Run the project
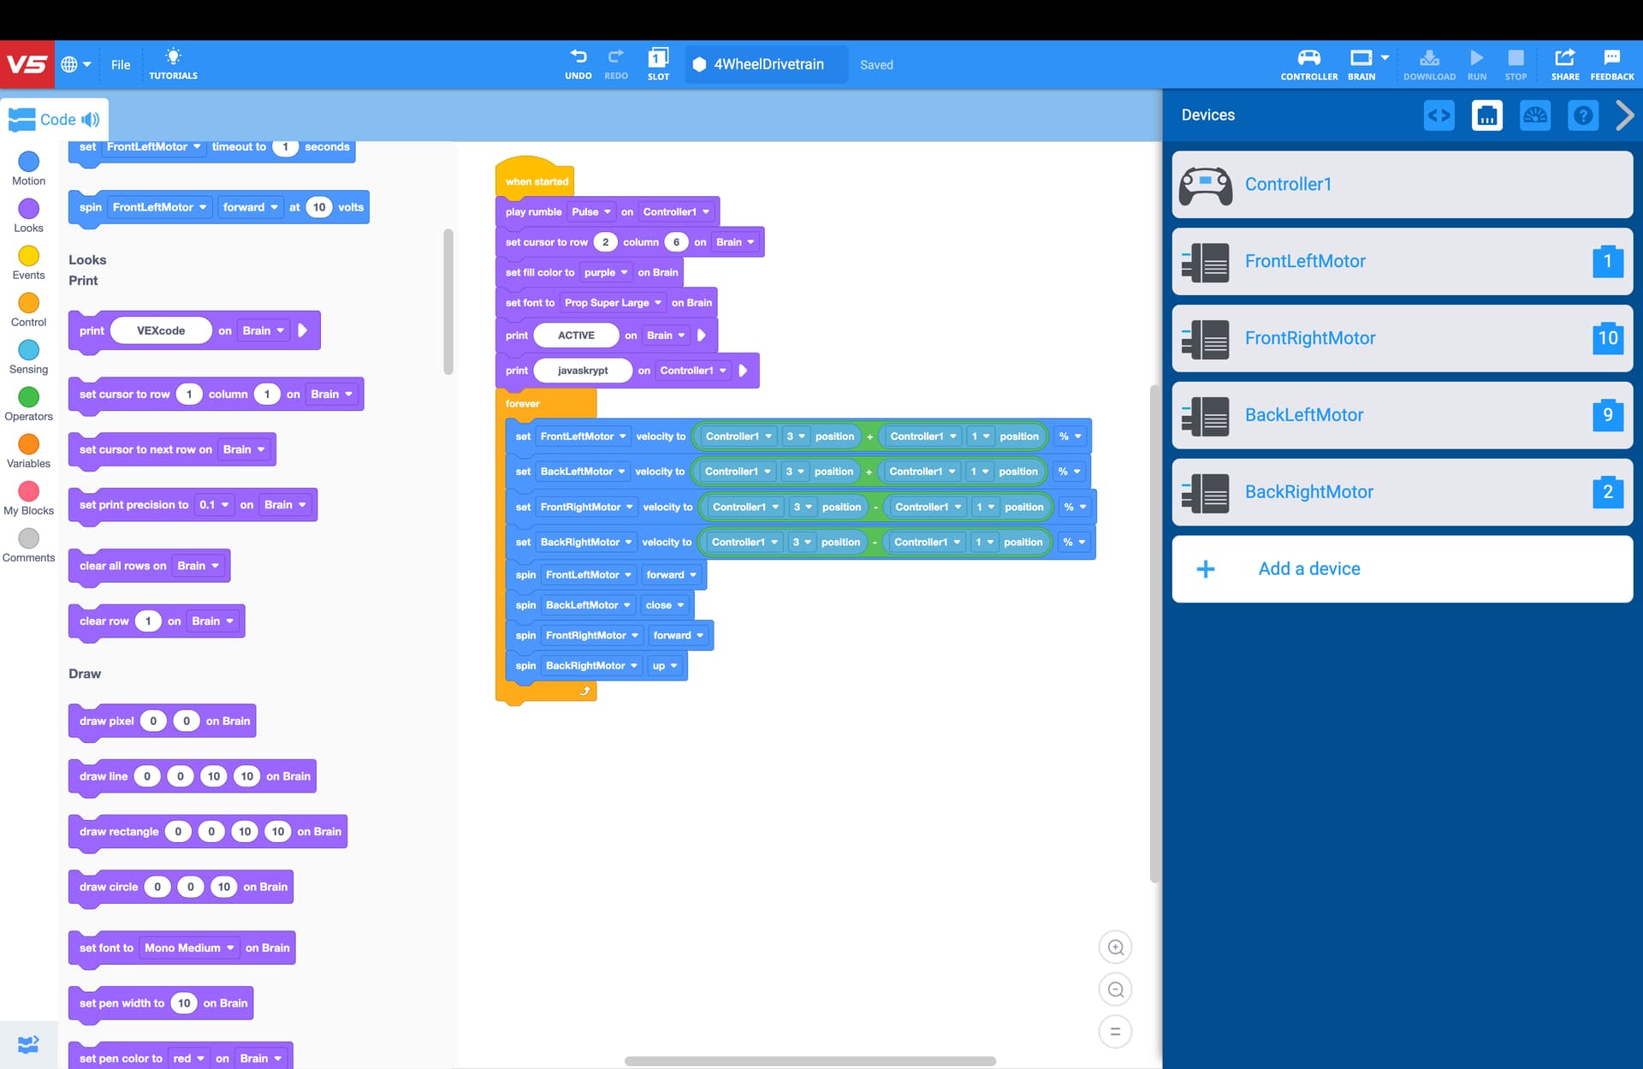Screen dimensions: 1643x1069 [x=1477, y=64]
